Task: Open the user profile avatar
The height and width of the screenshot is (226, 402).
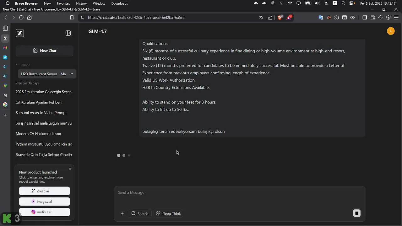Action: pos(391,31)
